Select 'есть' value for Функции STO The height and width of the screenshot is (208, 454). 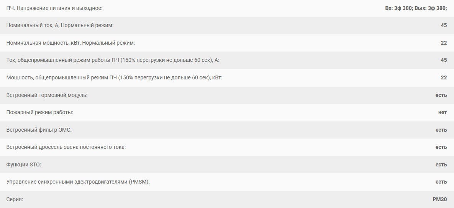(x=441, y=164)
